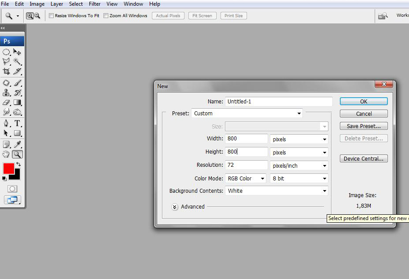Launch Adobe Bridge from options bar

pyautogui.click(x=383, y=16)
